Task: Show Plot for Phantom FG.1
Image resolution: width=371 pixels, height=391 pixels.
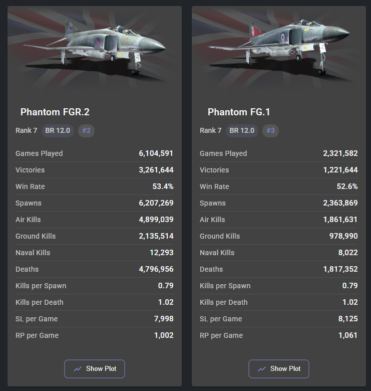Action: click(279, 368)
